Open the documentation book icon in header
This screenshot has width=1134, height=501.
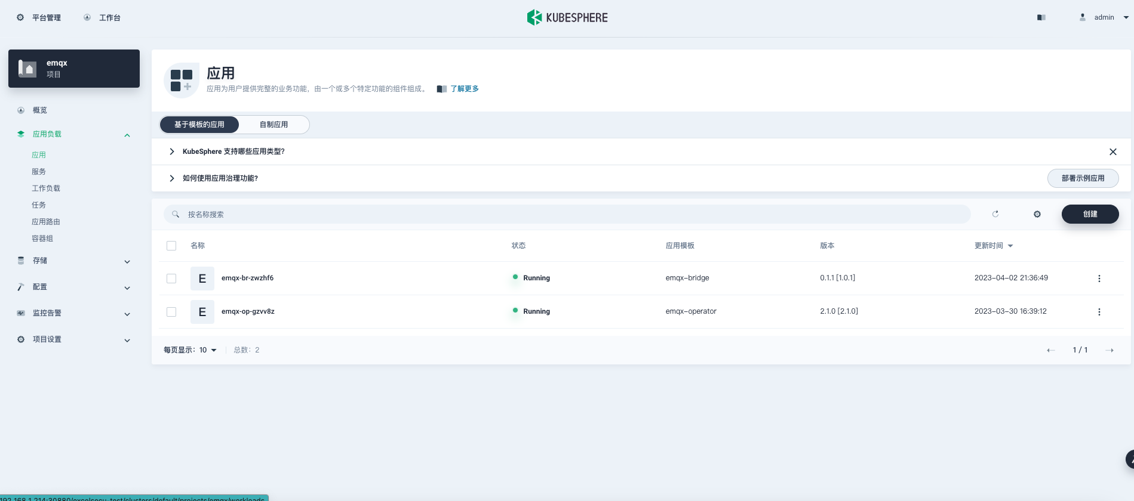point(1041,17)
